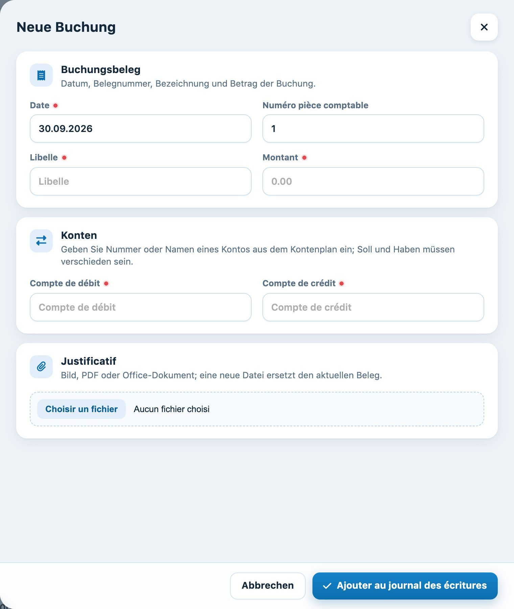This screenshot has height=609, width=514.
Task: Click the Buchungsbeleg section heading
Action: [x=101, y=69]
